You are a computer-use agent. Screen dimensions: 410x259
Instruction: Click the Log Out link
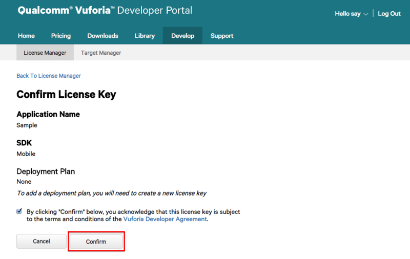(x=389, y=14)
